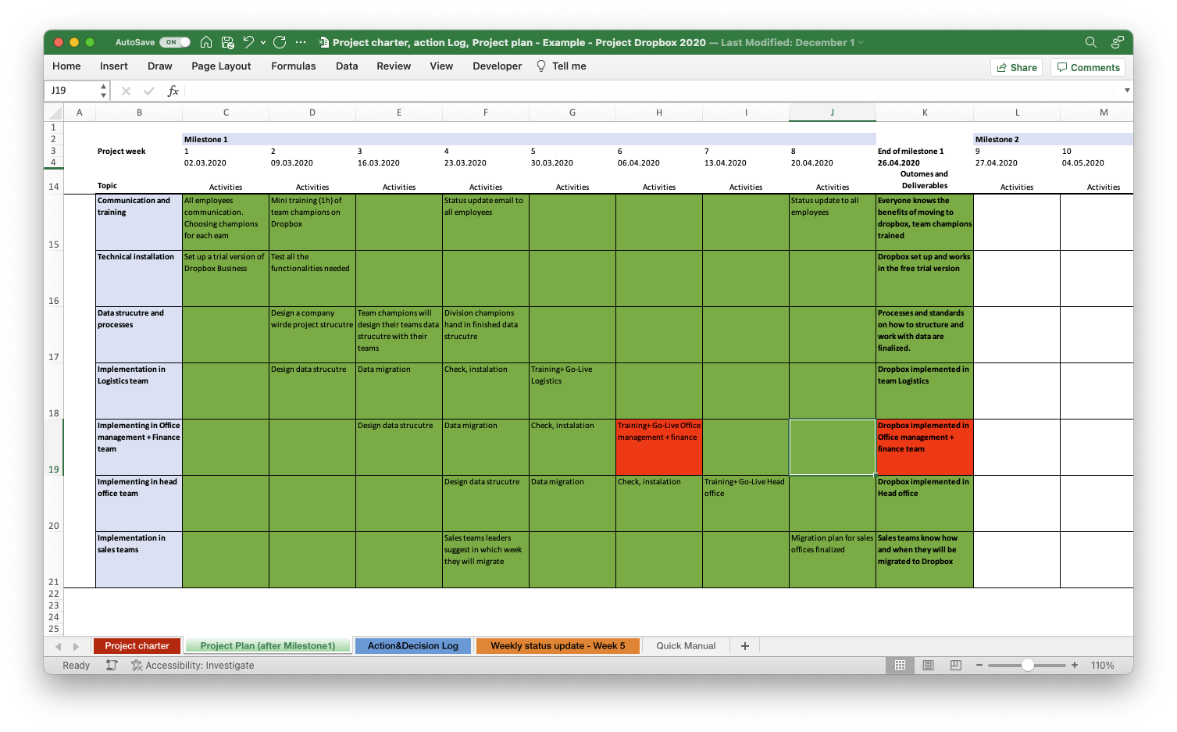The image size is (1177, 732).
Task: Click the select-all corner triangle
Action: pos(54,113)
